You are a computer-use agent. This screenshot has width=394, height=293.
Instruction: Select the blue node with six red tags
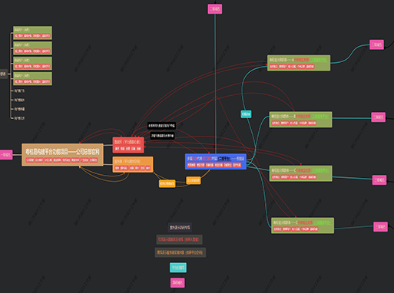point(216,161)
